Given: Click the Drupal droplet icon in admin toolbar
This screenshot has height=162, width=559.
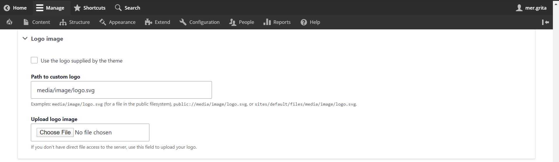Looking at the screenshot, I should tap(9, 22).
